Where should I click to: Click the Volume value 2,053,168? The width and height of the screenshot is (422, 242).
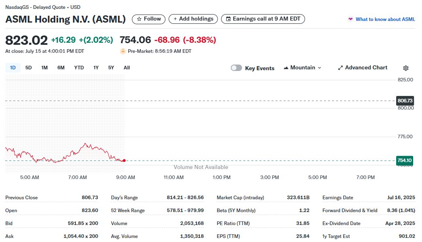[192, 223]
